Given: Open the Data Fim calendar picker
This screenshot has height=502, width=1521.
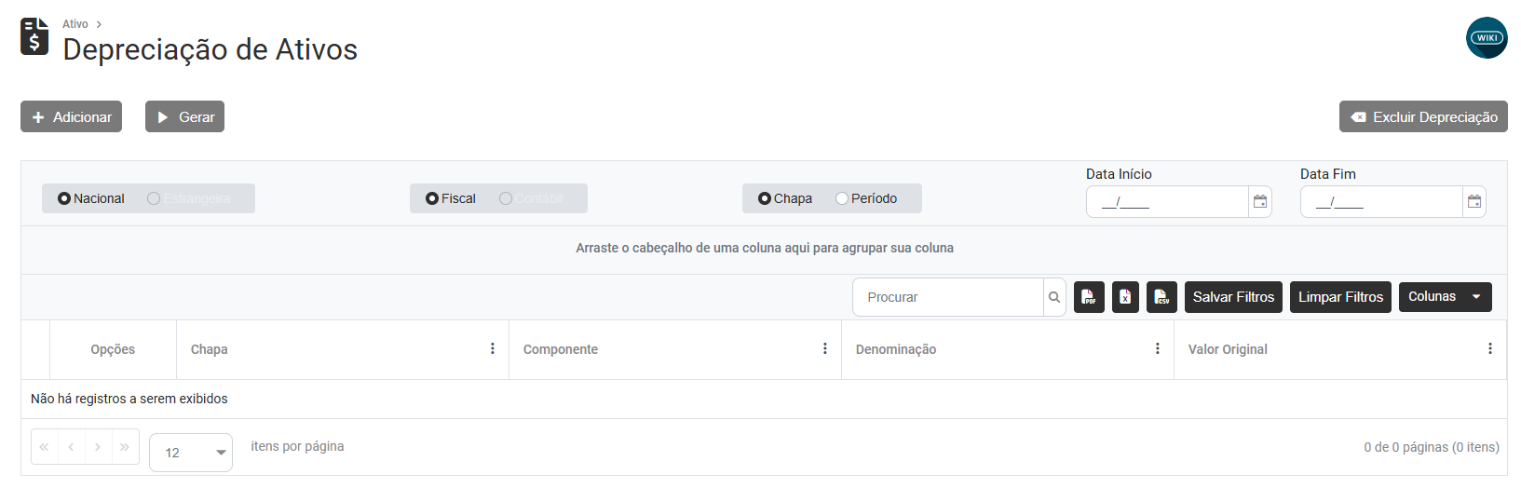Looking at the screenshot, I should point(1473,202).
